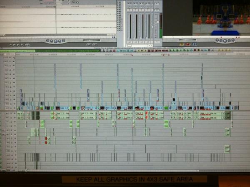Open the edit-type arrow beside the blue Replace button
Screen dimensions: 250x187
coord(196,44)
